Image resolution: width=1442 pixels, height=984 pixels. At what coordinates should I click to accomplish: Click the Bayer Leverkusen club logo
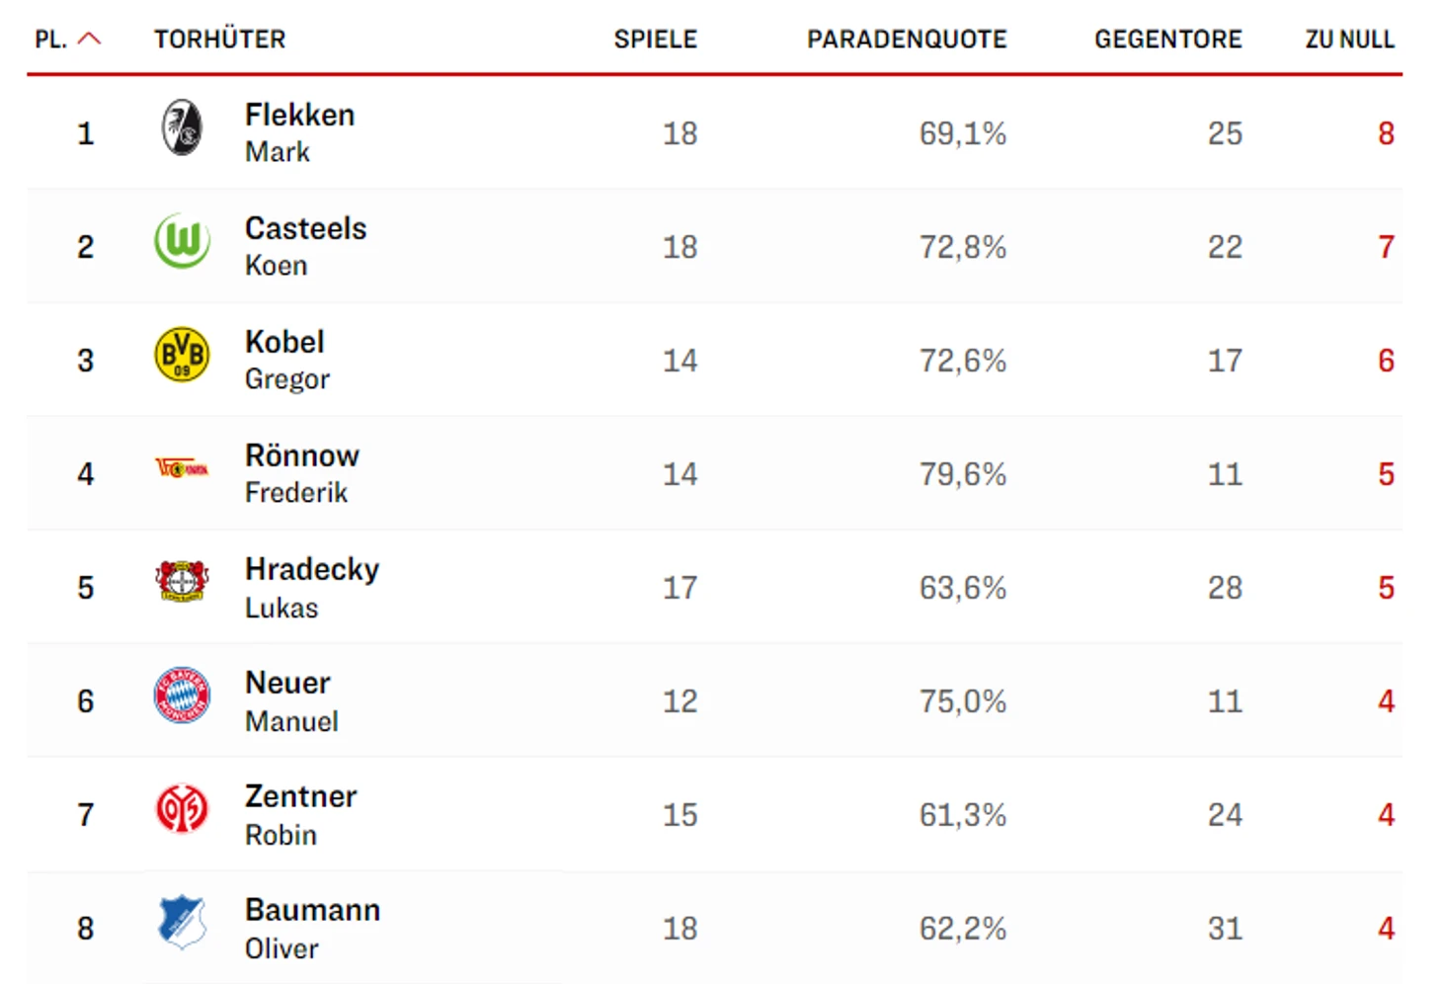coord(182,581)
